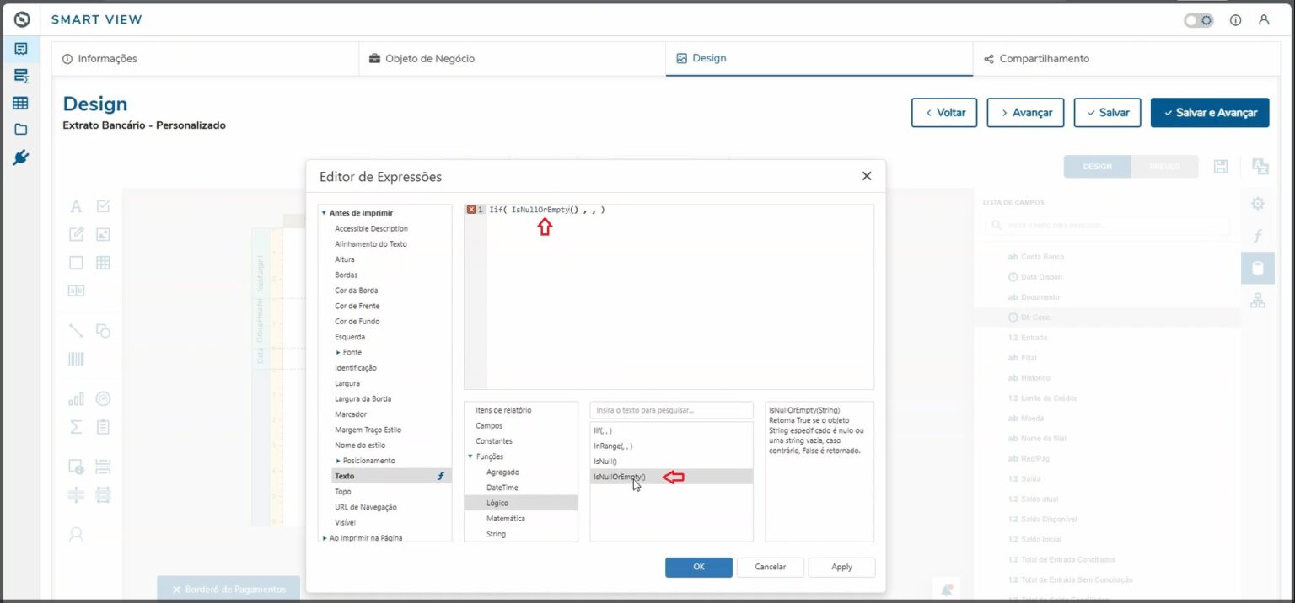Viewport: 1295px width, 603px height.
Task: Switch to the Compartilhamento tab
Action: 1044,58
